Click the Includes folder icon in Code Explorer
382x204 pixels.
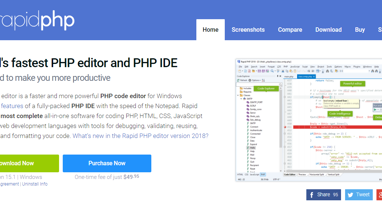(x=241, y=89)
